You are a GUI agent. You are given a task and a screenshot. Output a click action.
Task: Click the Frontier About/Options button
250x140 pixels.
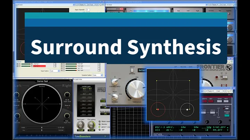[x=132, y=70]
